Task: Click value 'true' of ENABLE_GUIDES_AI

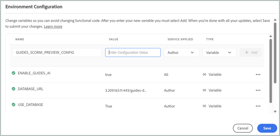Action: coord(108,74)
